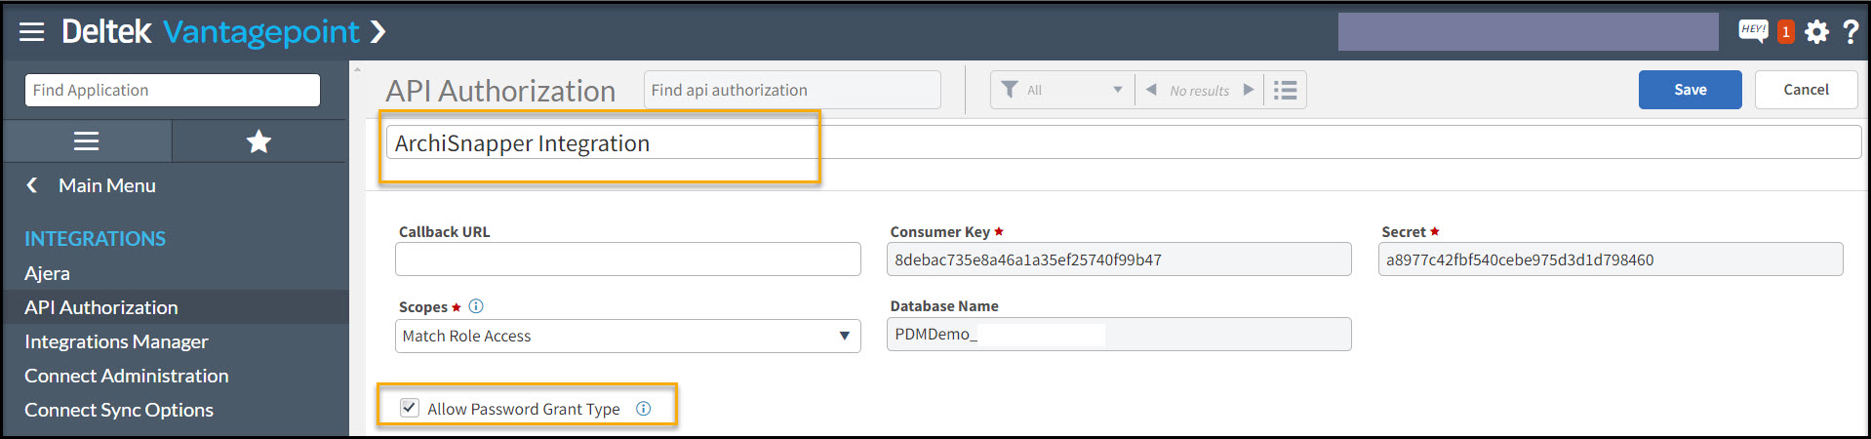The width and height of the screenshot is (1871, 439).
Task: Click the API Authorization page title
Action: pos(500,91)
